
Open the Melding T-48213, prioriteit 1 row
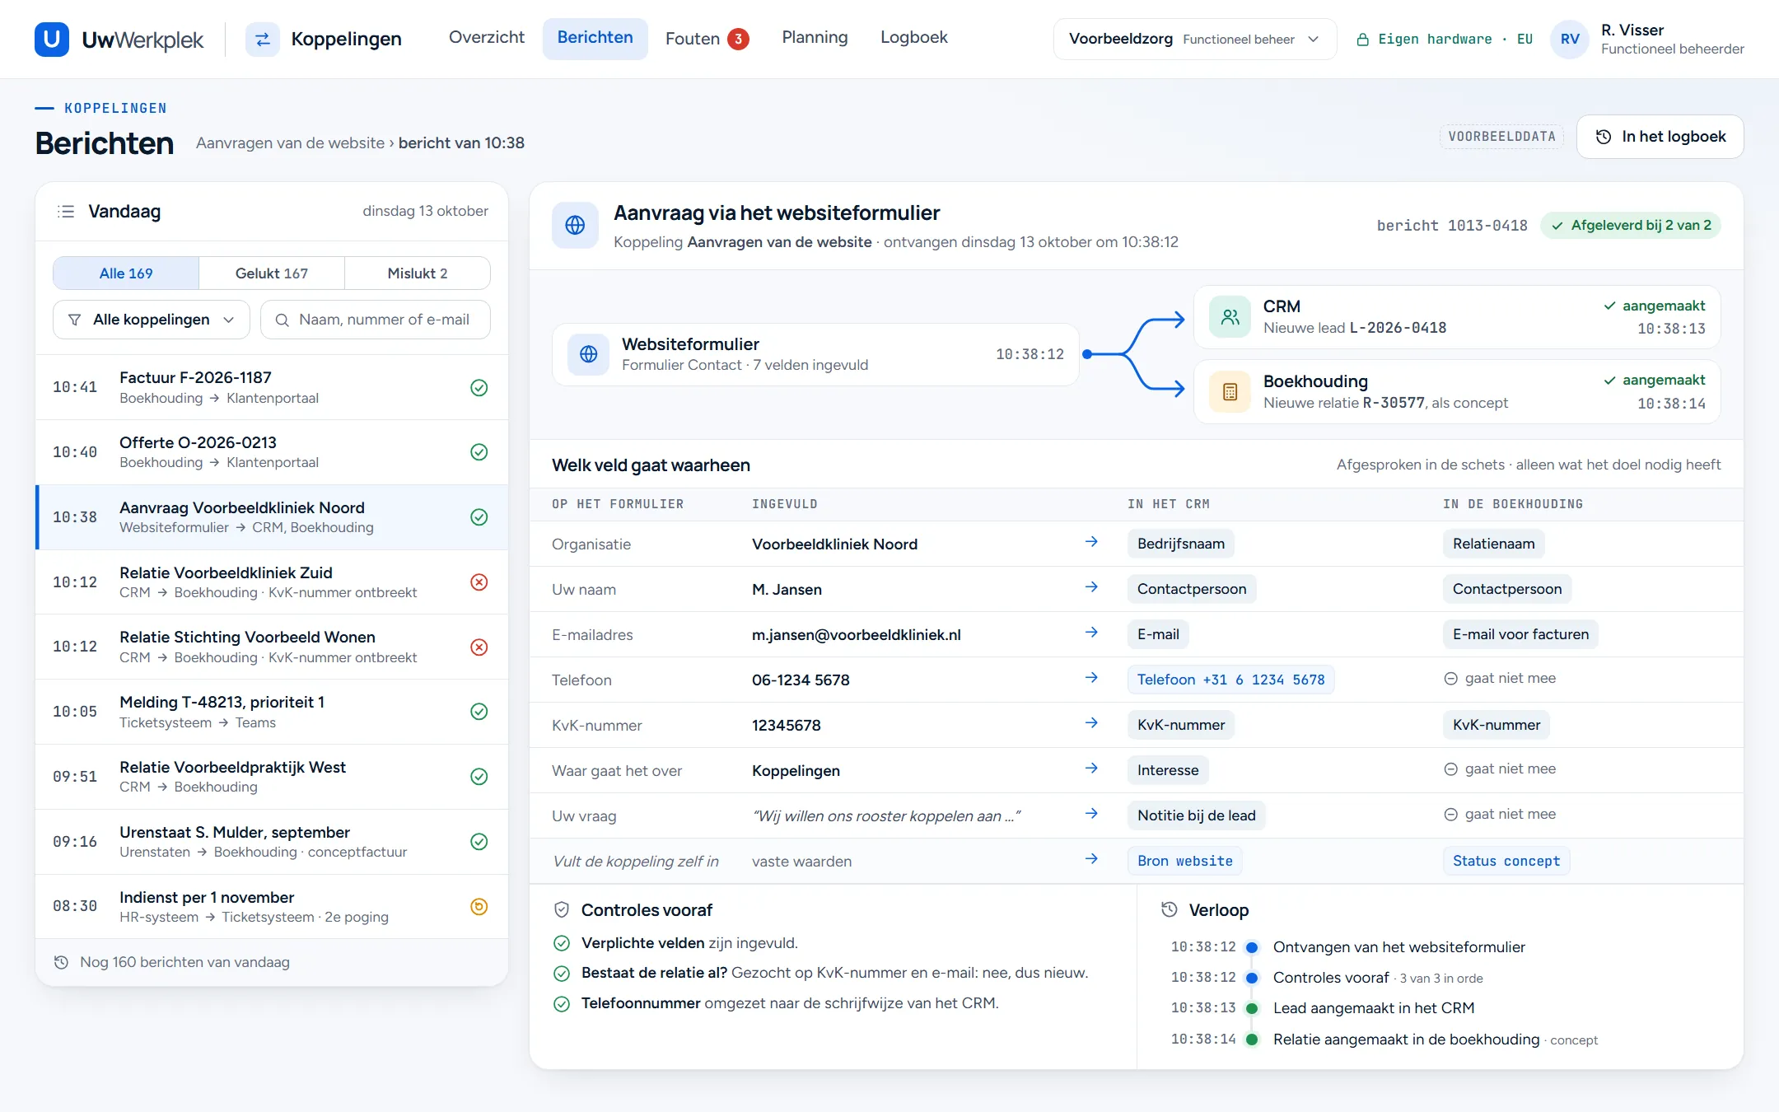click(272, 712)
